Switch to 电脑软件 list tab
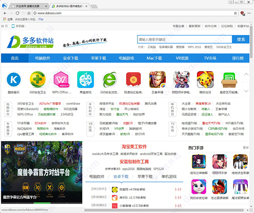Viewport: 254px width, 213px height. tap(97, 177)
